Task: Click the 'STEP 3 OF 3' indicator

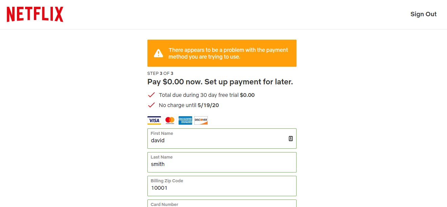Action: click(160, 73)
